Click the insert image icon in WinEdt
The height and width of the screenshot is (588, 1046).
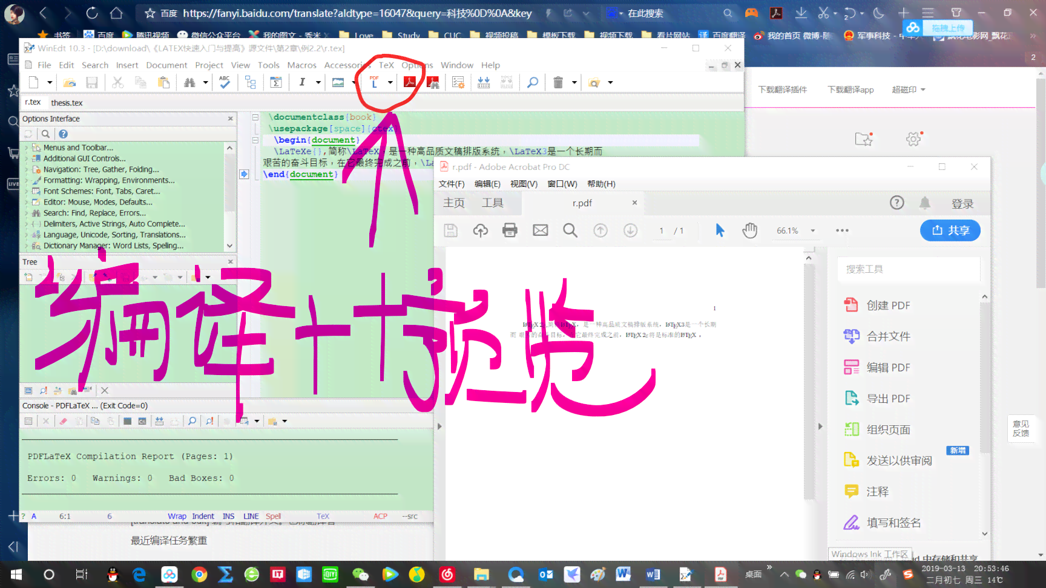338,82
